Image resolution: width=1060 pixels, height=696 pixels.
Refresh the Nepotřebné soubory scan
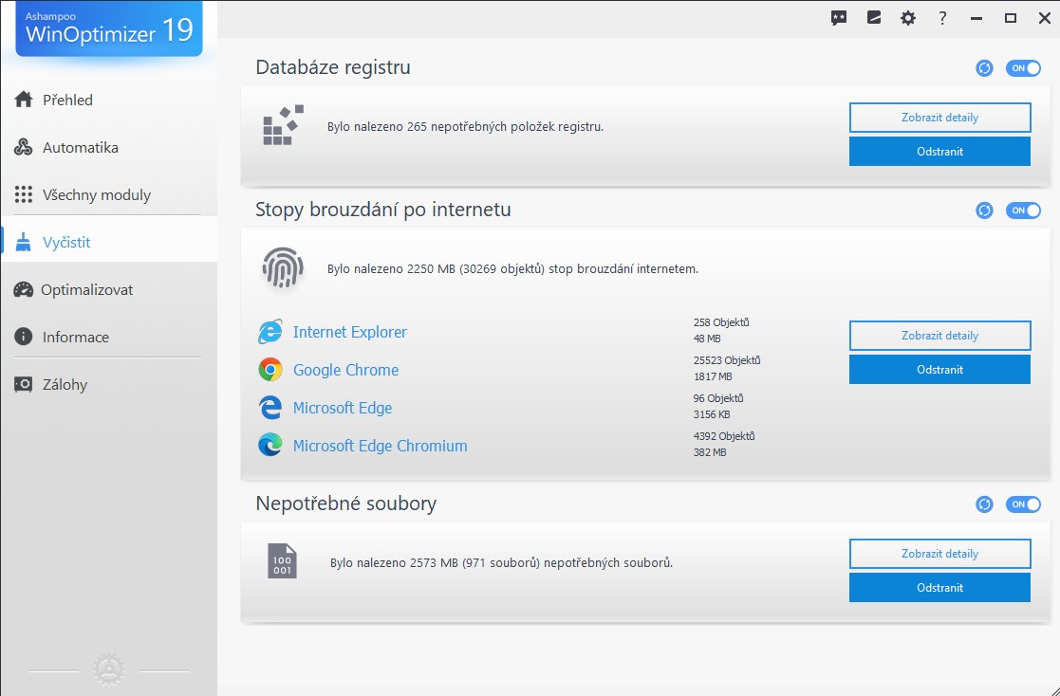tap(984, 504)
